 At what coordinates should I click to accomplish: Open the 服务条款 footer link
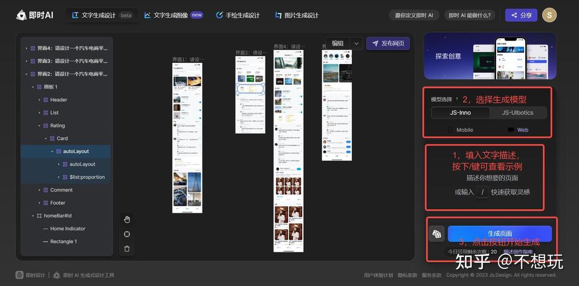tap(431, 275)
